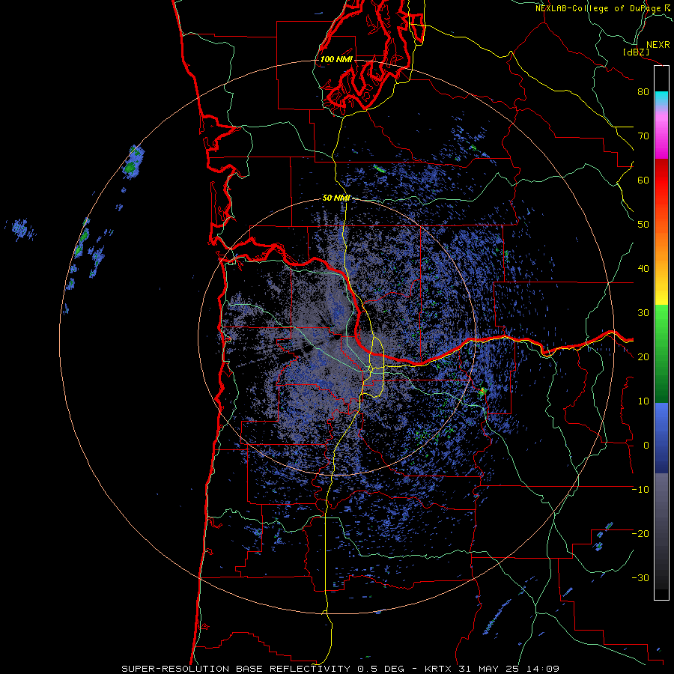This screenshot has width=674, height=674.
Task: Click the blue segment of the color bar
Action: click(x=661, y=438)
